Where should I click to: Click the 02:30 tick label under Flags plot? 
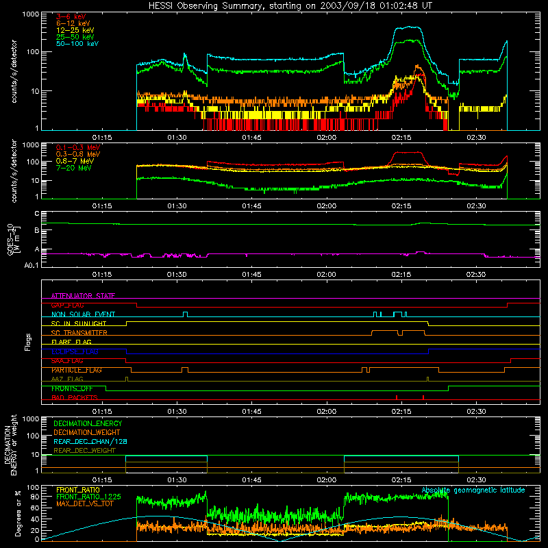(476, 412)
